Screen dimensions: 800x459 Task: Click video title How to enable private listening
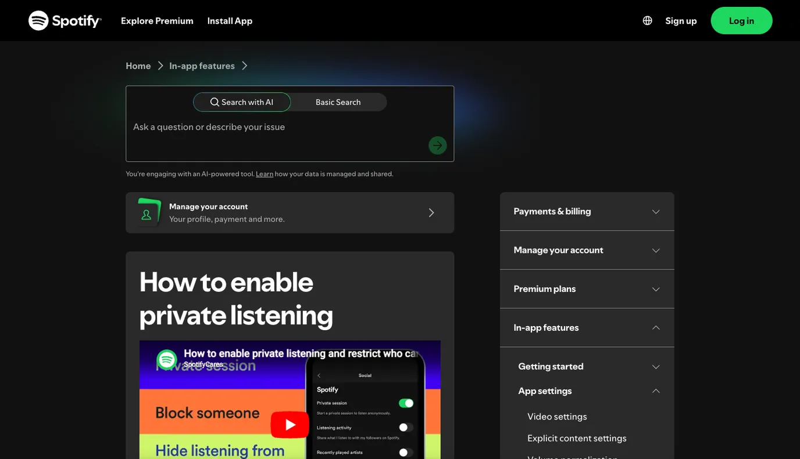[301, 353]
